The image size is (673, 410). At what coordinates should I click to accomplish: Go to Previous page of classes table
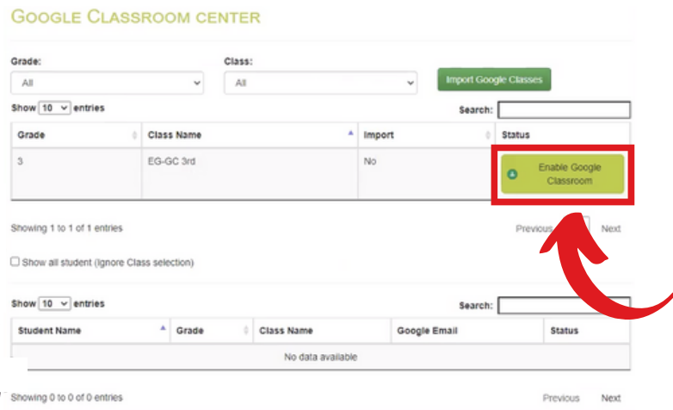click(534, 228)
